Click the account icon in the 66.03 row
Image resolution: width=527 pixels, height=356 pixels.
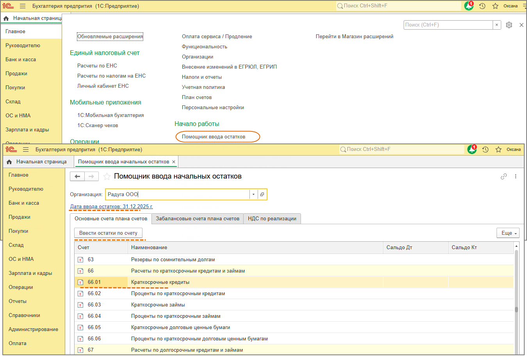tap(80, 305)
